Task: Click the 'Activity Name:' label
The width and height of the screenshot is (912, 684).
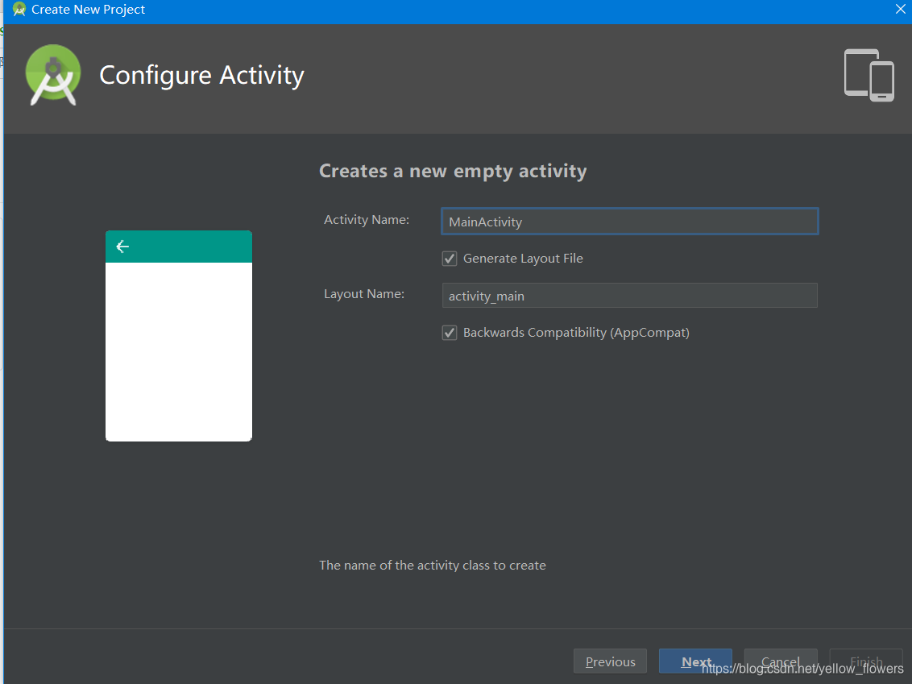Action: [367, 220]
